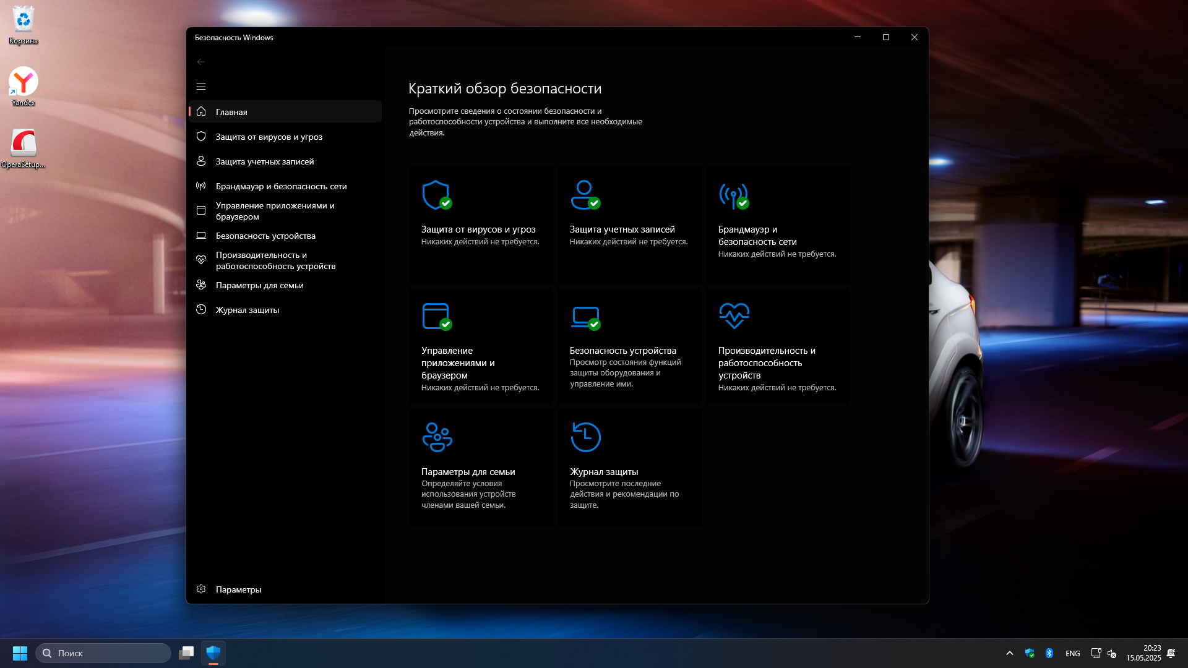Switch input language via ENG indicator
Image resolution: width=1188 pixels, height=668 pixels.
(x=1072, y=653)
